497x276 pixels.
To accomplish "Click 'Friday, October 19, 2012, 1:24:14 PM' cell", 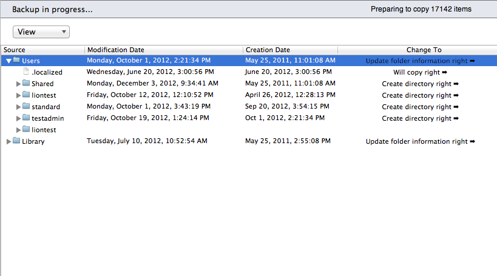I will (148, 118).
